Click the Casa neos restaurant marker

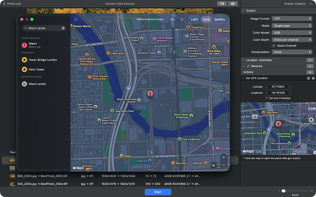[x=108, y=53]
